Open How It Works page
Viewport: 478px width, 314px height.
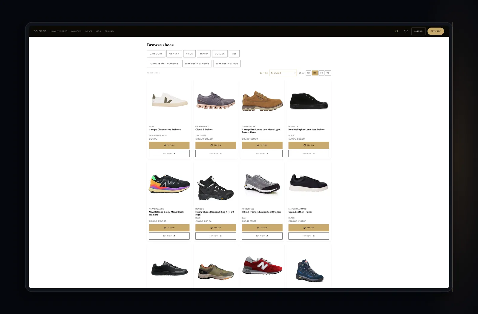coord(59,31)
